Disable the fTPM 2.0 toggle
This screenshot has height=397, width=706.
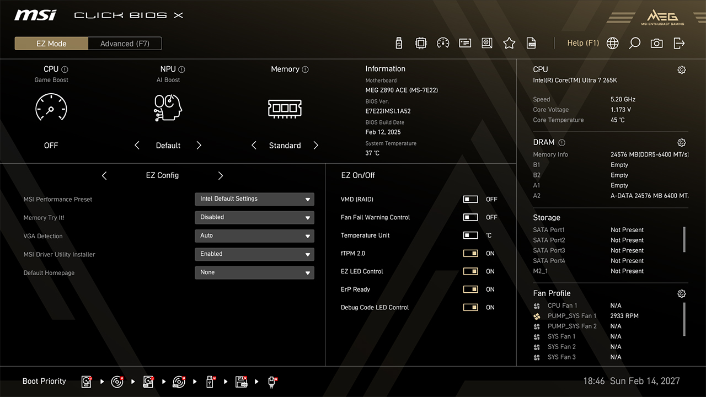(x=470, y=254)
